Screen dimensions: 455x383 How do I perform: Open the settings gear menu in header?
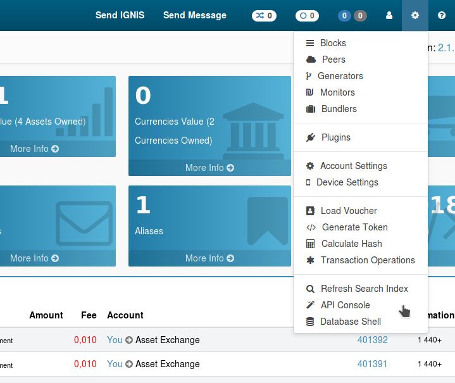click(x=415, y=15)
